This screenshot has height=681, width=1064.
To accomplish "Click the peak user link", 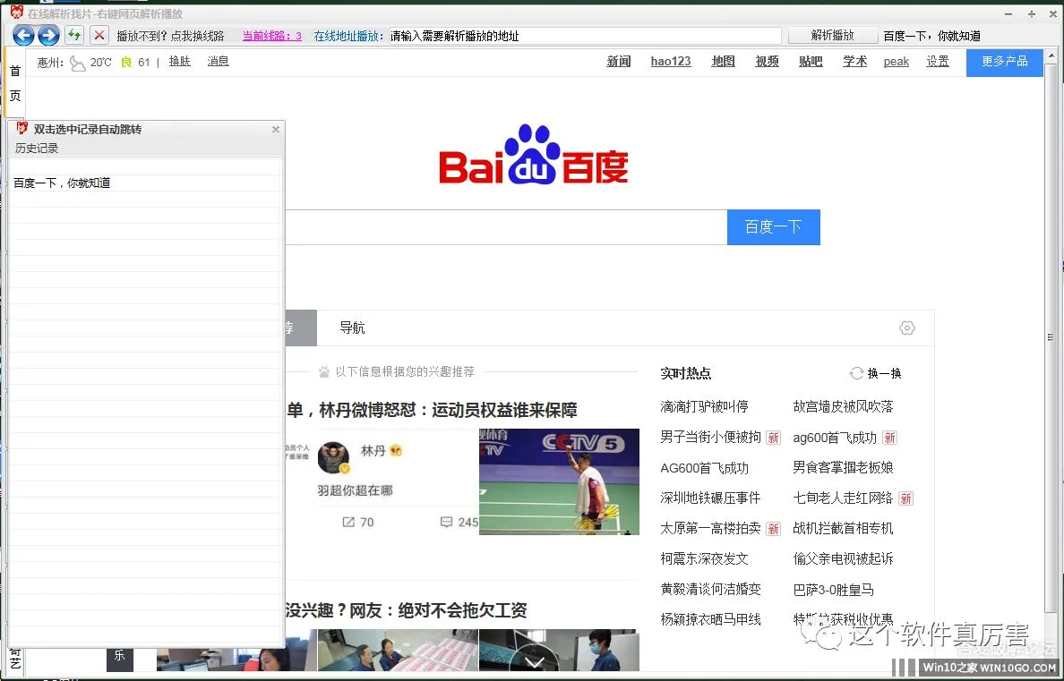I will 896,62.
